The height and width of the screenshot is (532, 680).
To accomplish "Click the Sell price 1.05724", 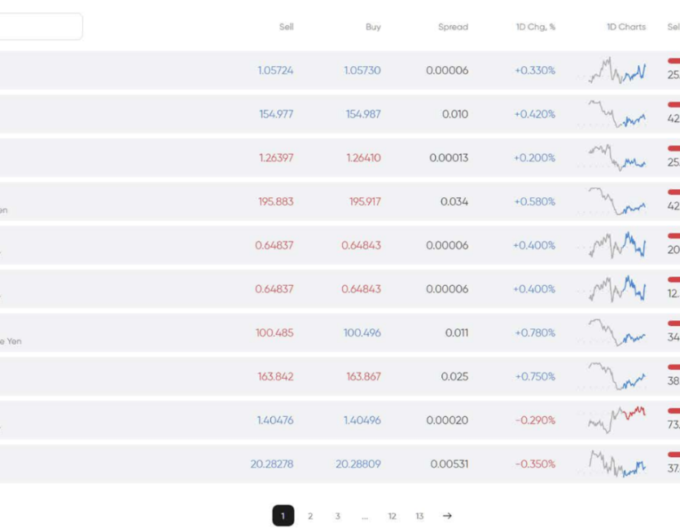I will 275,71.
